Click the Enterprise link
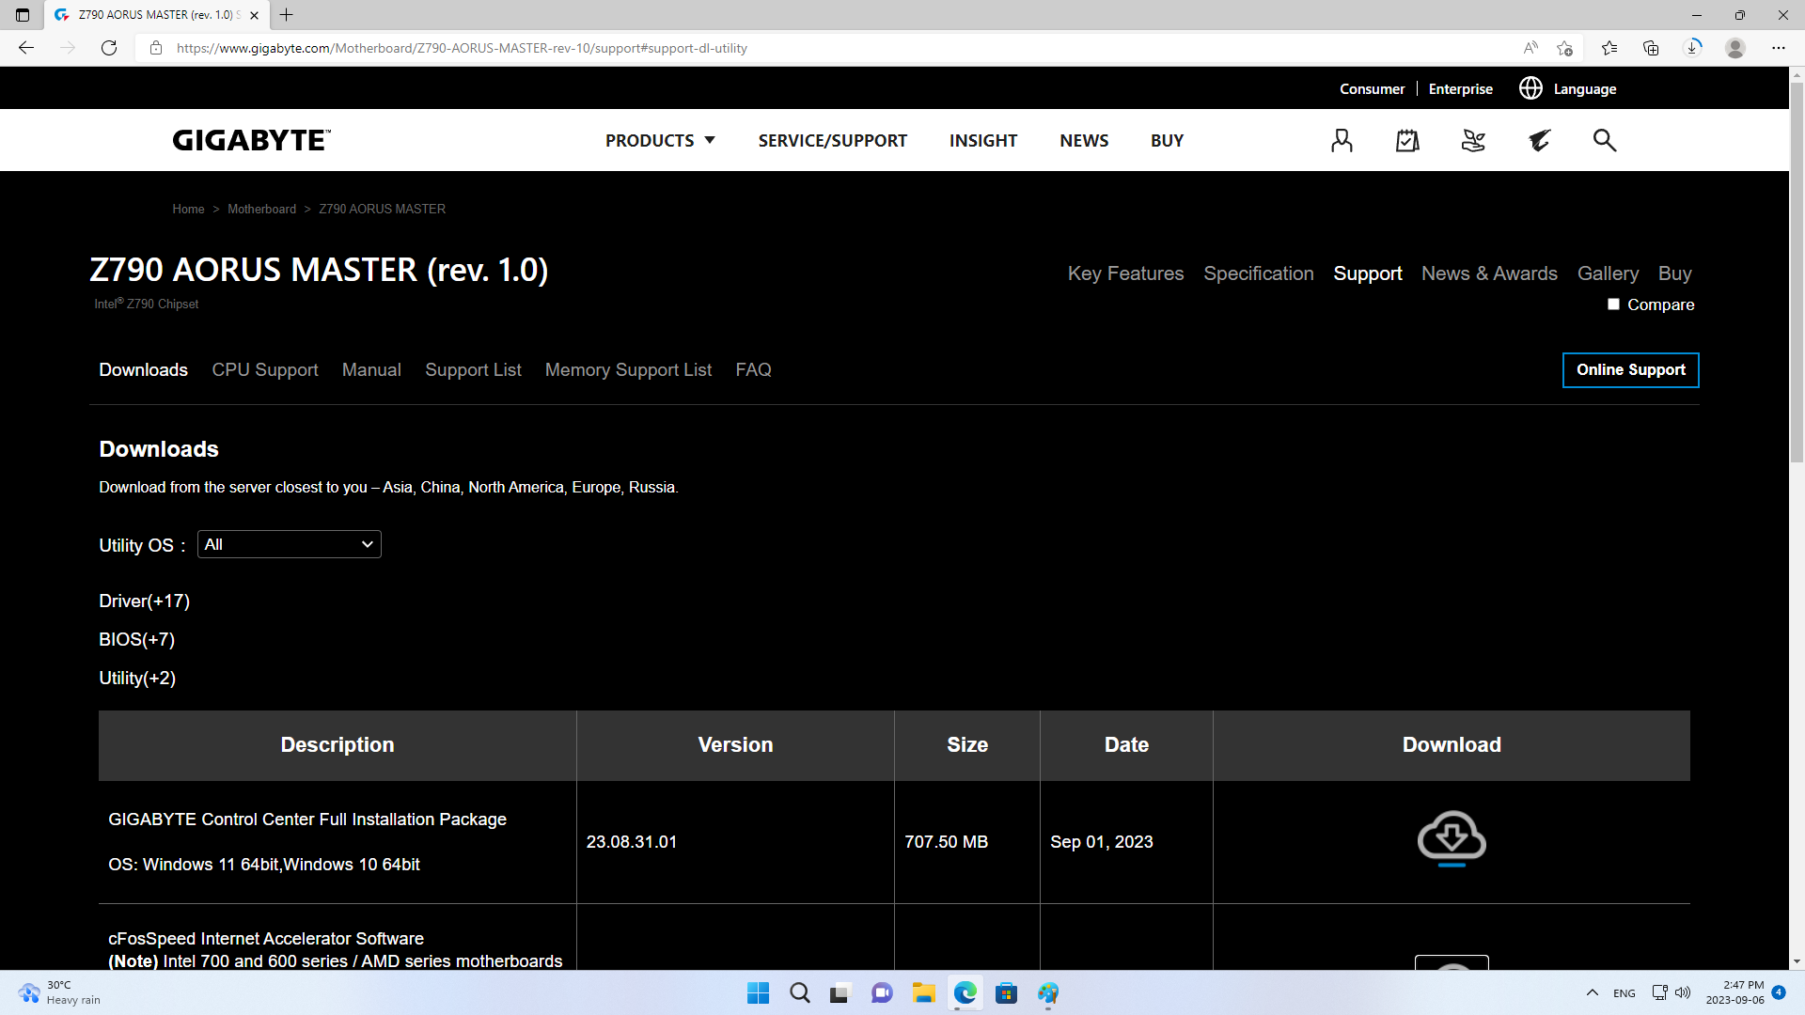1805x1015 pixels. click(1460, 89)
